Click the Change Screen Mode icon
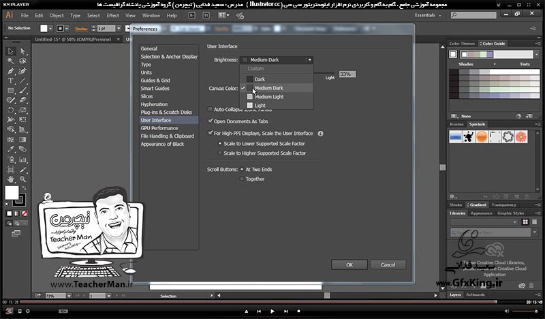545x319 pixels. click(x=16, y=233)
